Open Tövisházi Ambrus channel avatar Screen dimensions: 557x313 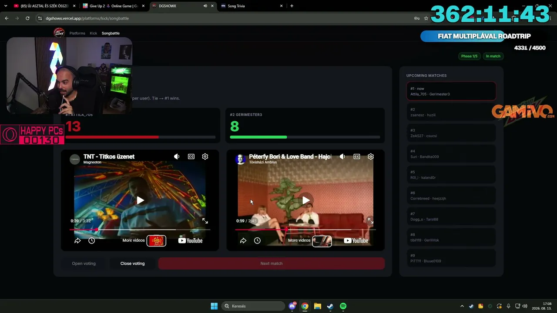click(241, 159)
